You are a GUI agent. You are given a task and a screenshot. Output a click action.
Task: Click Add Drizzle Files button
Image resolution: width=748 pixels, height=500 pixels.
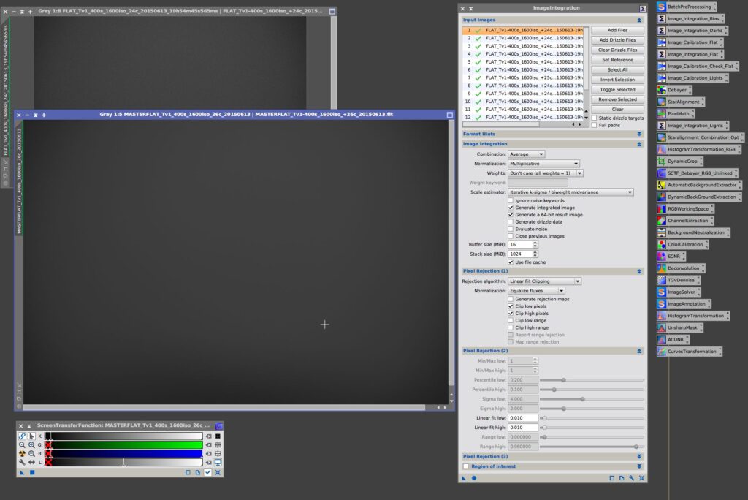point(617,40)
